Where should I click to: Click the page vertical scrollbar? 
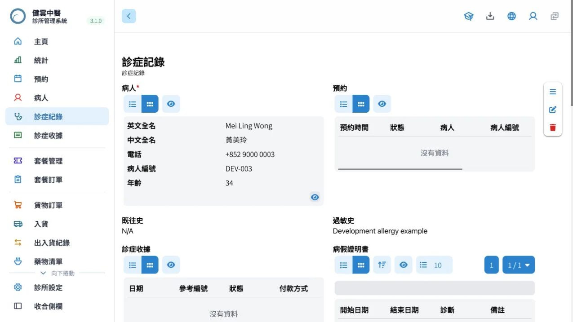[x=571, y=54]
